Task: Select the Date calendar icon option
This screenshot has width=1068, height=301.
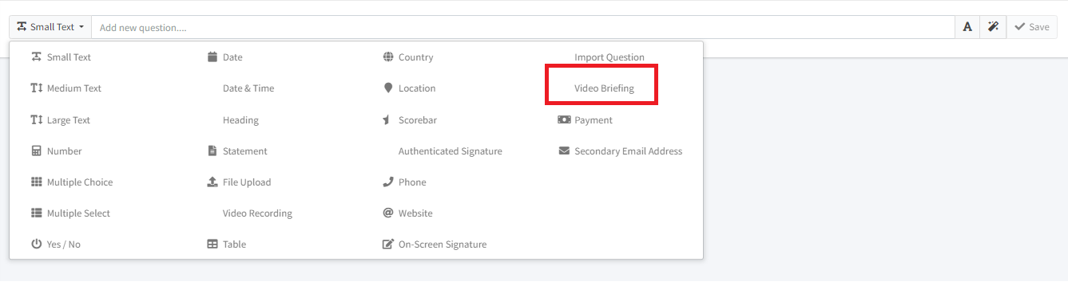Action: 212,57
